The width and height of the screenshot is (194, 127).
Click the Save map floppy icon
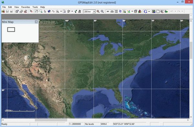[x=7, y=12]
